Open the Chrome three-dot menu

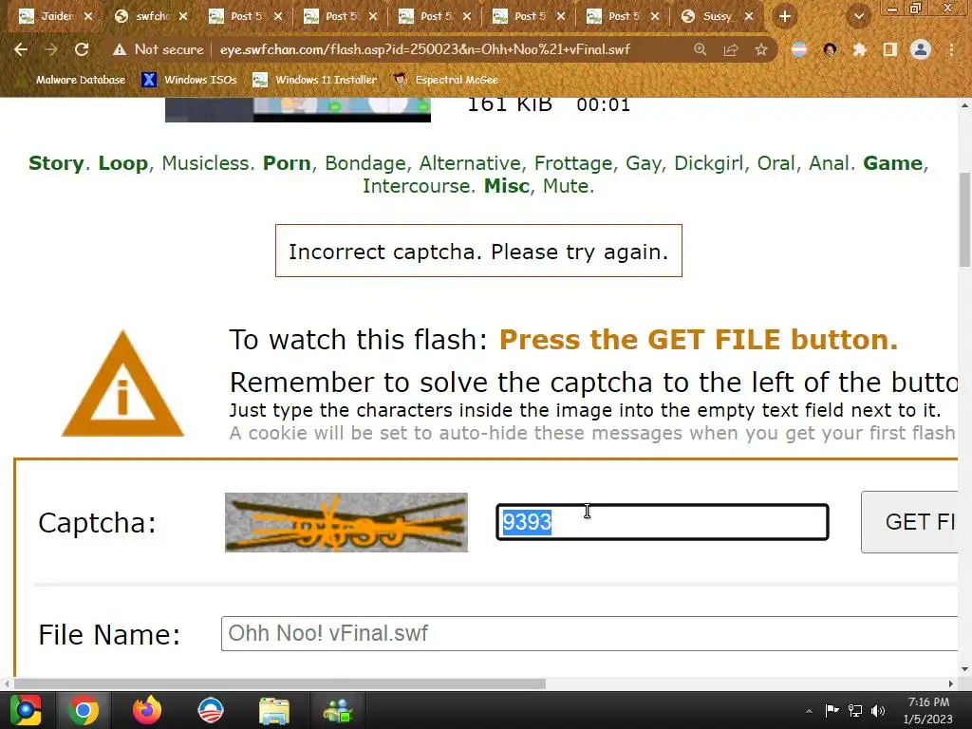tap(951, 49)
